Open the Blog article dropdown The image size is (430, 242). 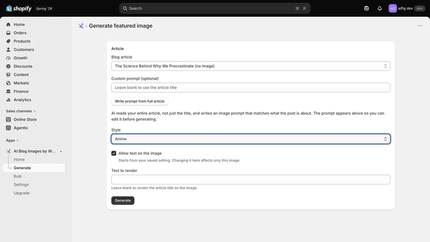pyautogui.click(x=250, y=66)
